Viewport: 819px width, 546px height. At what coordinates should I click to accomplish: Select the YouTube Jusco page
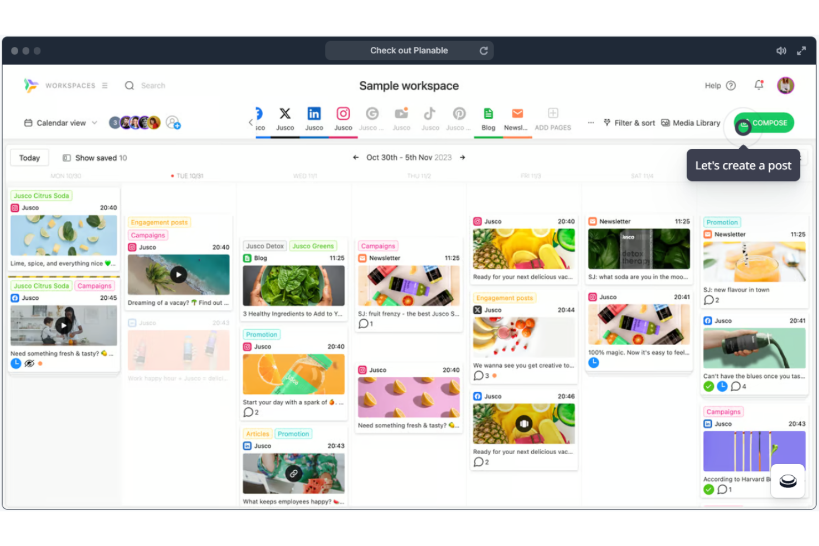pyautogui.click(x=401, y=119)
